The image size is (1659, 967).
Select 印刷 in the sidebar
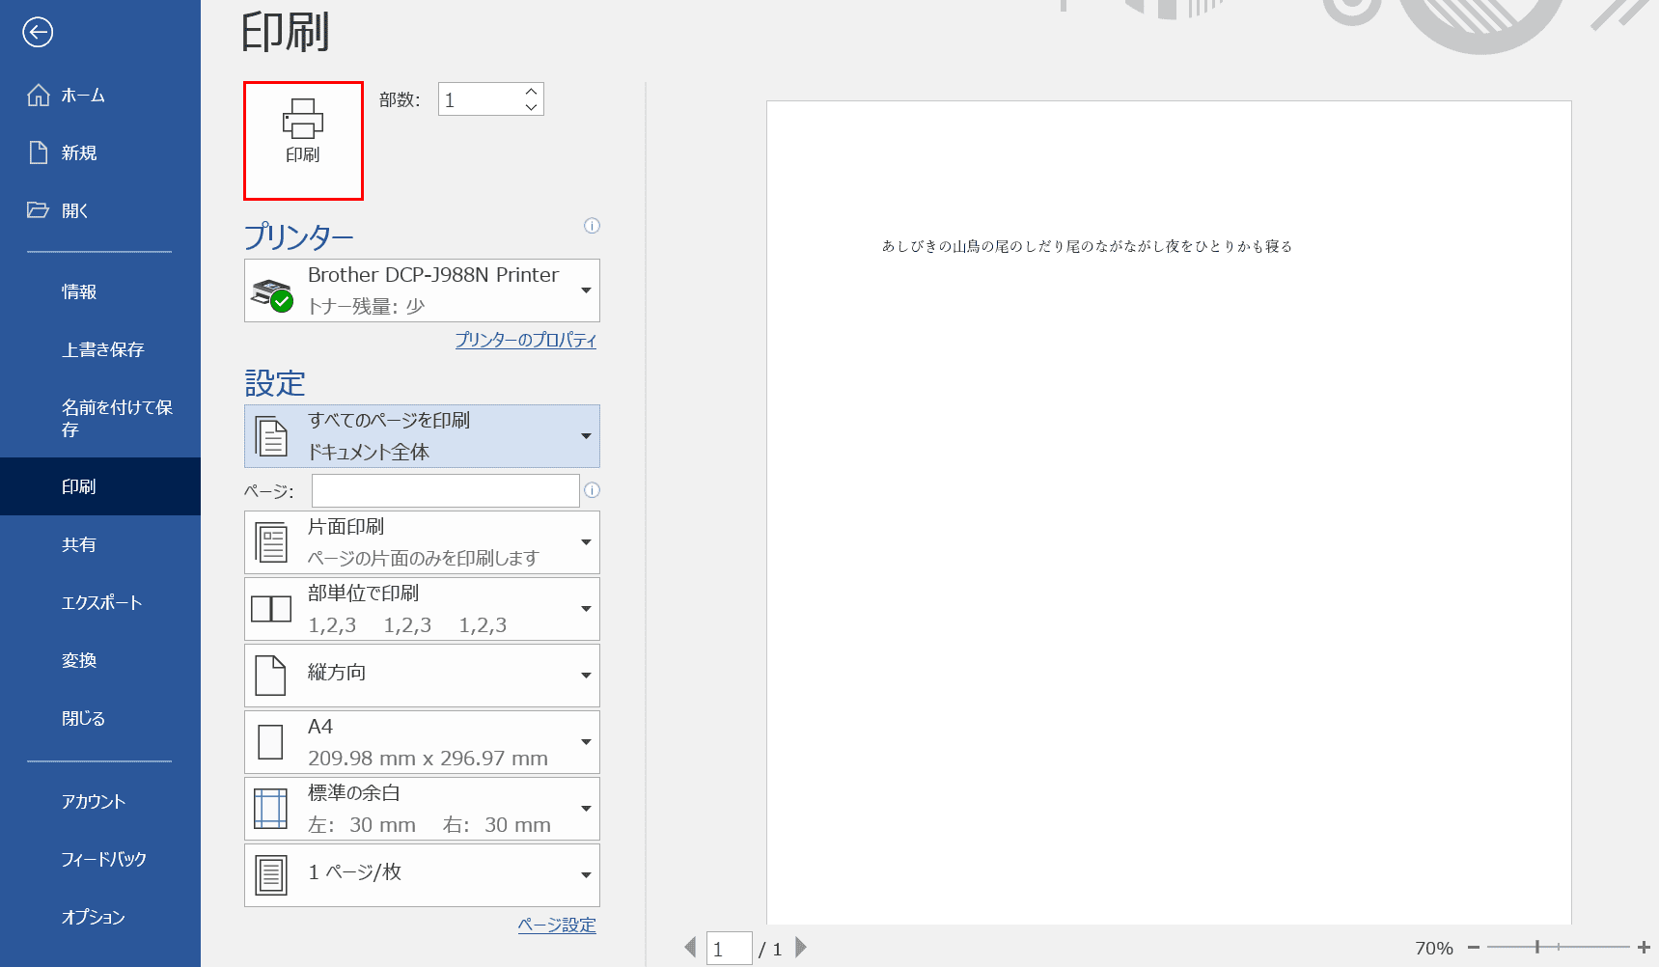[x=100, y=486]
